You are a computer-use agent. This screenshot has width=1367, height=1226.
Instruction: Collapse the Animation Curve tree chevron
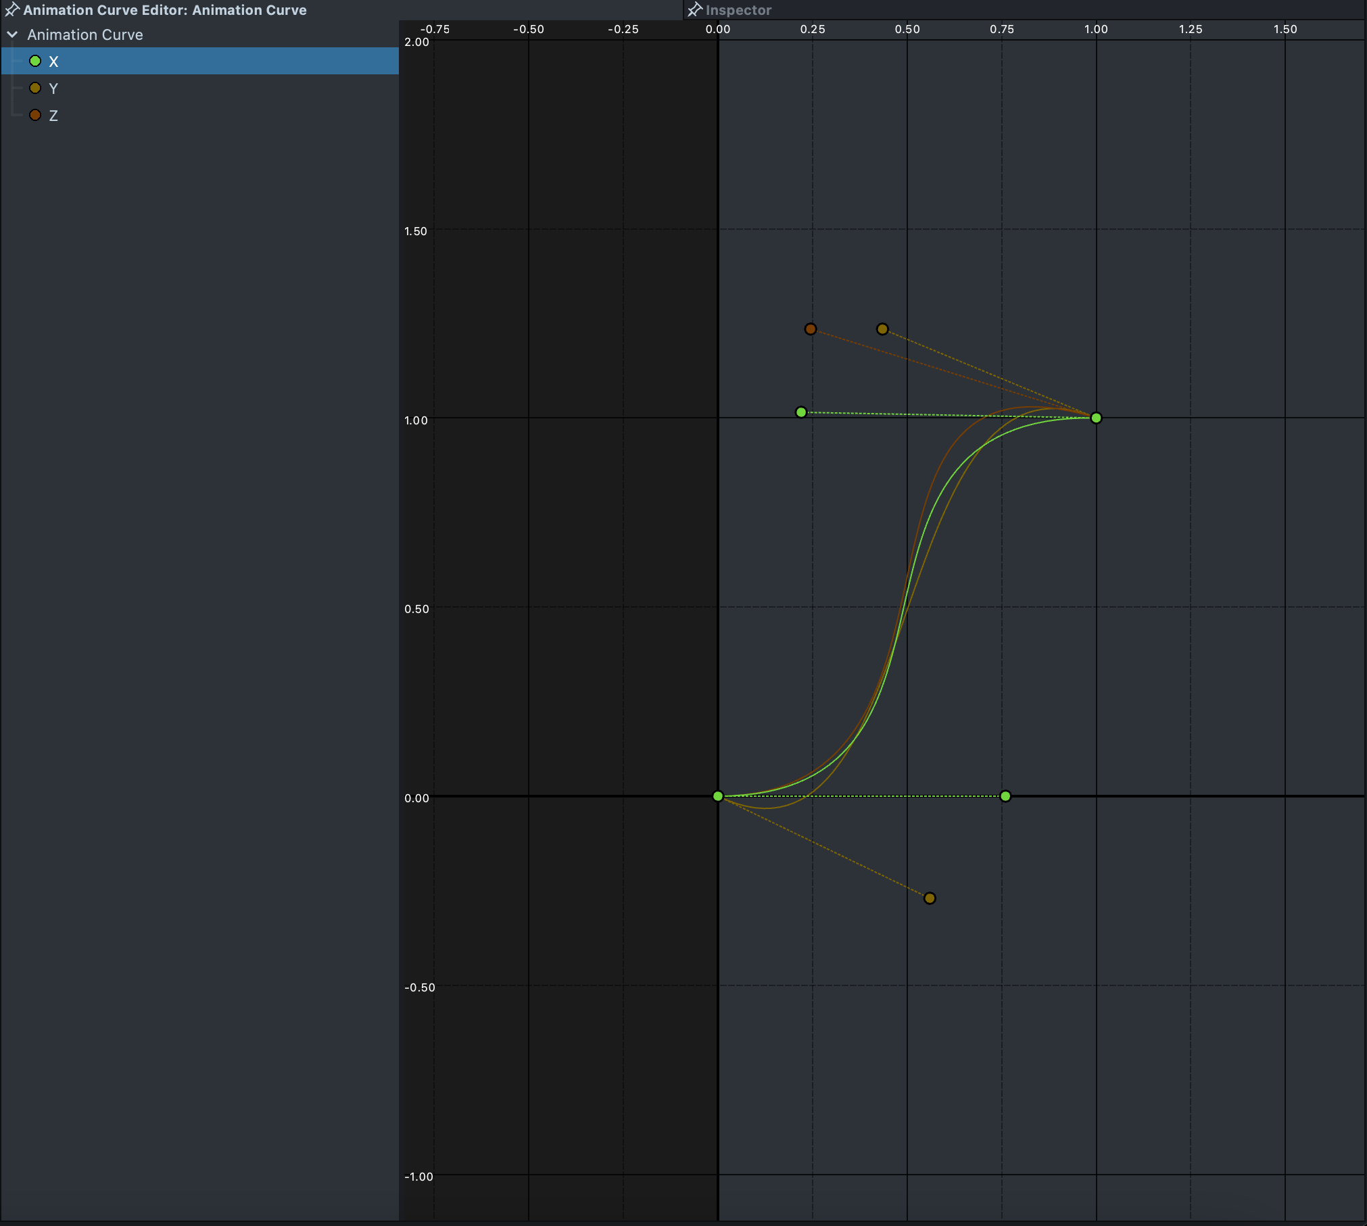[12, 34]
